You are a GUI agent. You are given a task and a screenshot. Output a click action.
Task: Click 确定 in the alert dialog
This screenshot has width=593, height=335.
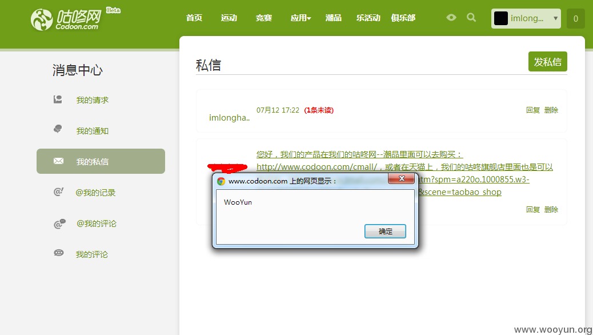pyautogui.click(x=385, y=232)
